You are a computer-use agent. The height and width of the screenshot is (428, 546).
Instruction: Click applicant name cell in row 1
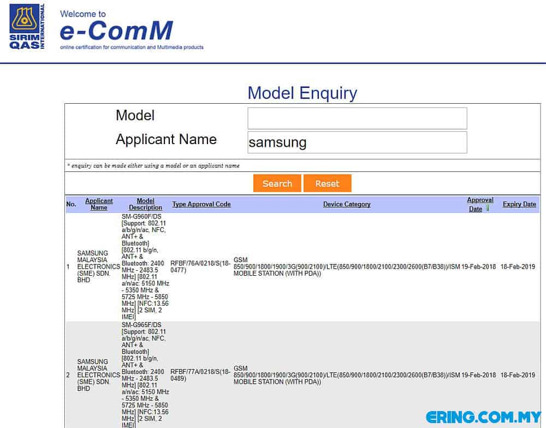click(98, 266)
